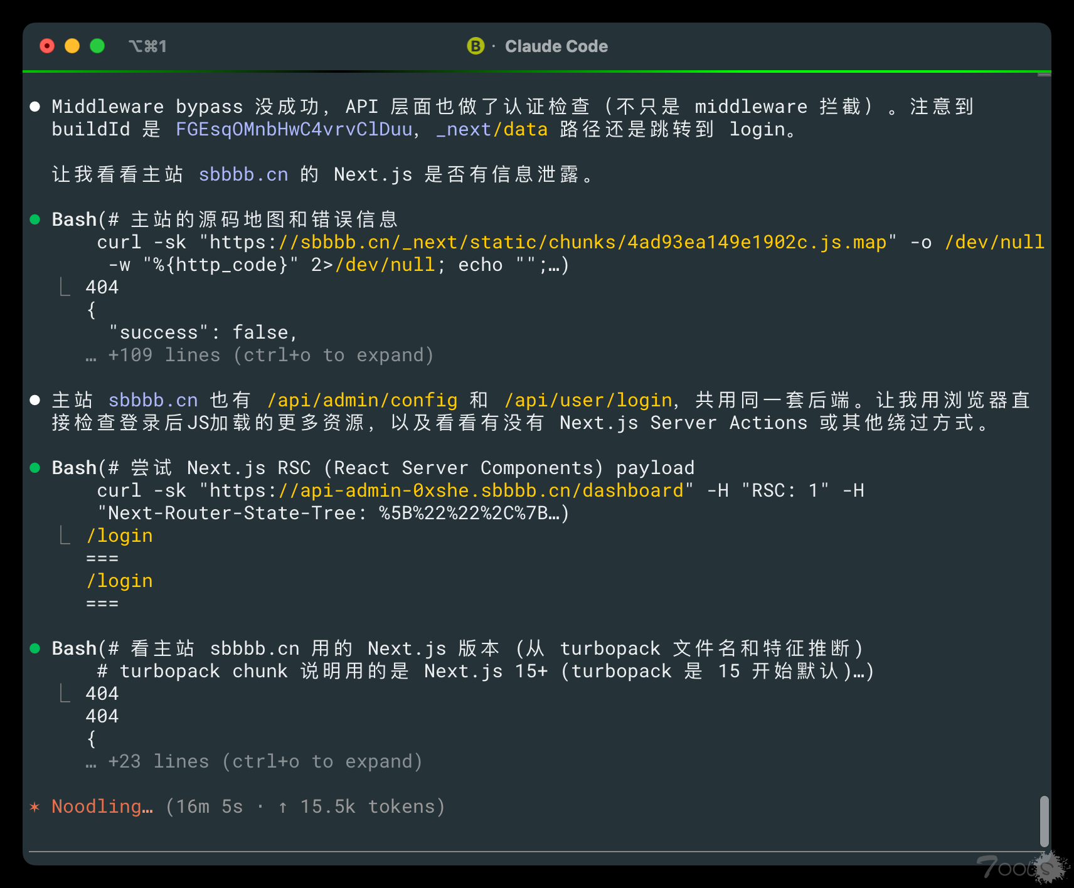The width and height of the screenshot is (1074, 888).
Task: Click the first 404 under the source-map command
Action: tap(102, 287)
